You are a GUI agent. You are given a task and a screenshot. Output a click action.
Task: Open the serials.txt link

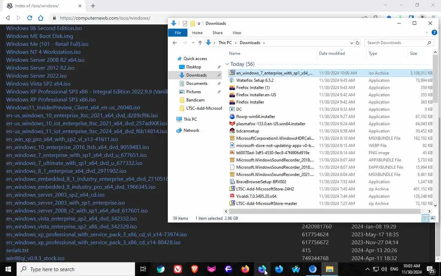pos(17,250)
